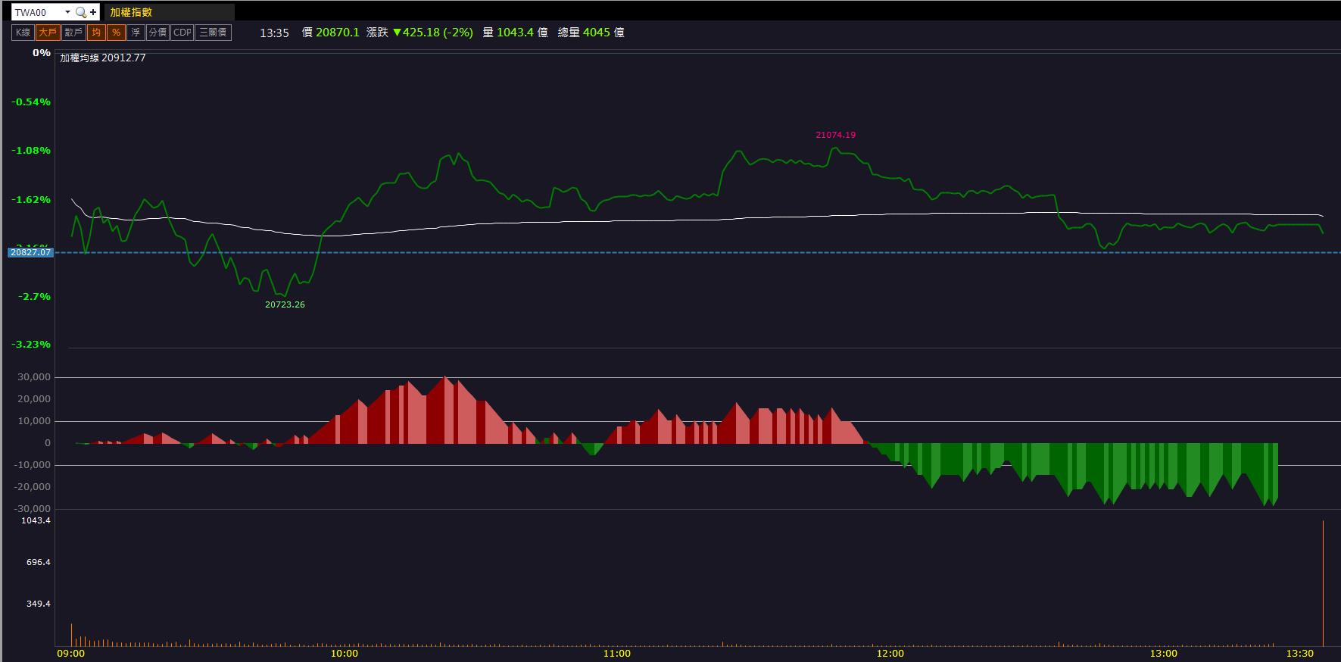Toggle the CDP indicator button
The width and height of the screenshot is (1341, 662).
click(182, 33)
